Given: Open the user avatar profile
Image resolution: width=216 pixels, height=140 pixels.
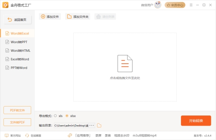Looking at the screenshot, I should tap(158, 5).
